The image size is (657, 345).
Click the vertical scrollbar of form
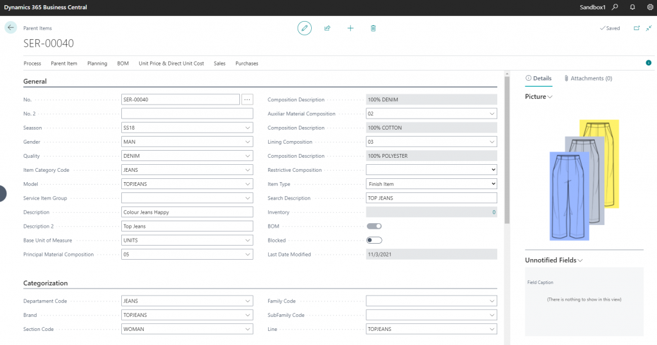(x=507, y=150)
